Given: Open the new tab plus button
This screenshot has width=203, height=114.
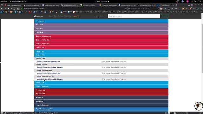Looking at the screenshot, I should coord(176,5).
